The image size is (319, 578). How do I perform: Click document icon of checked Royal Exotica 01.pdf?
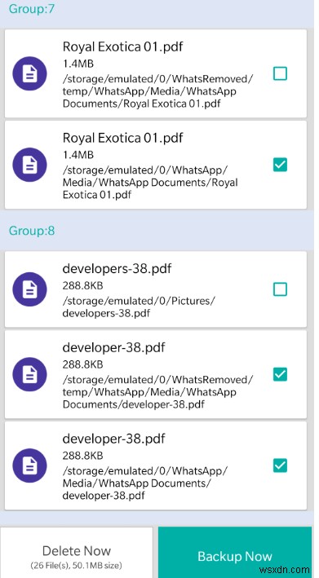(30, 165)
